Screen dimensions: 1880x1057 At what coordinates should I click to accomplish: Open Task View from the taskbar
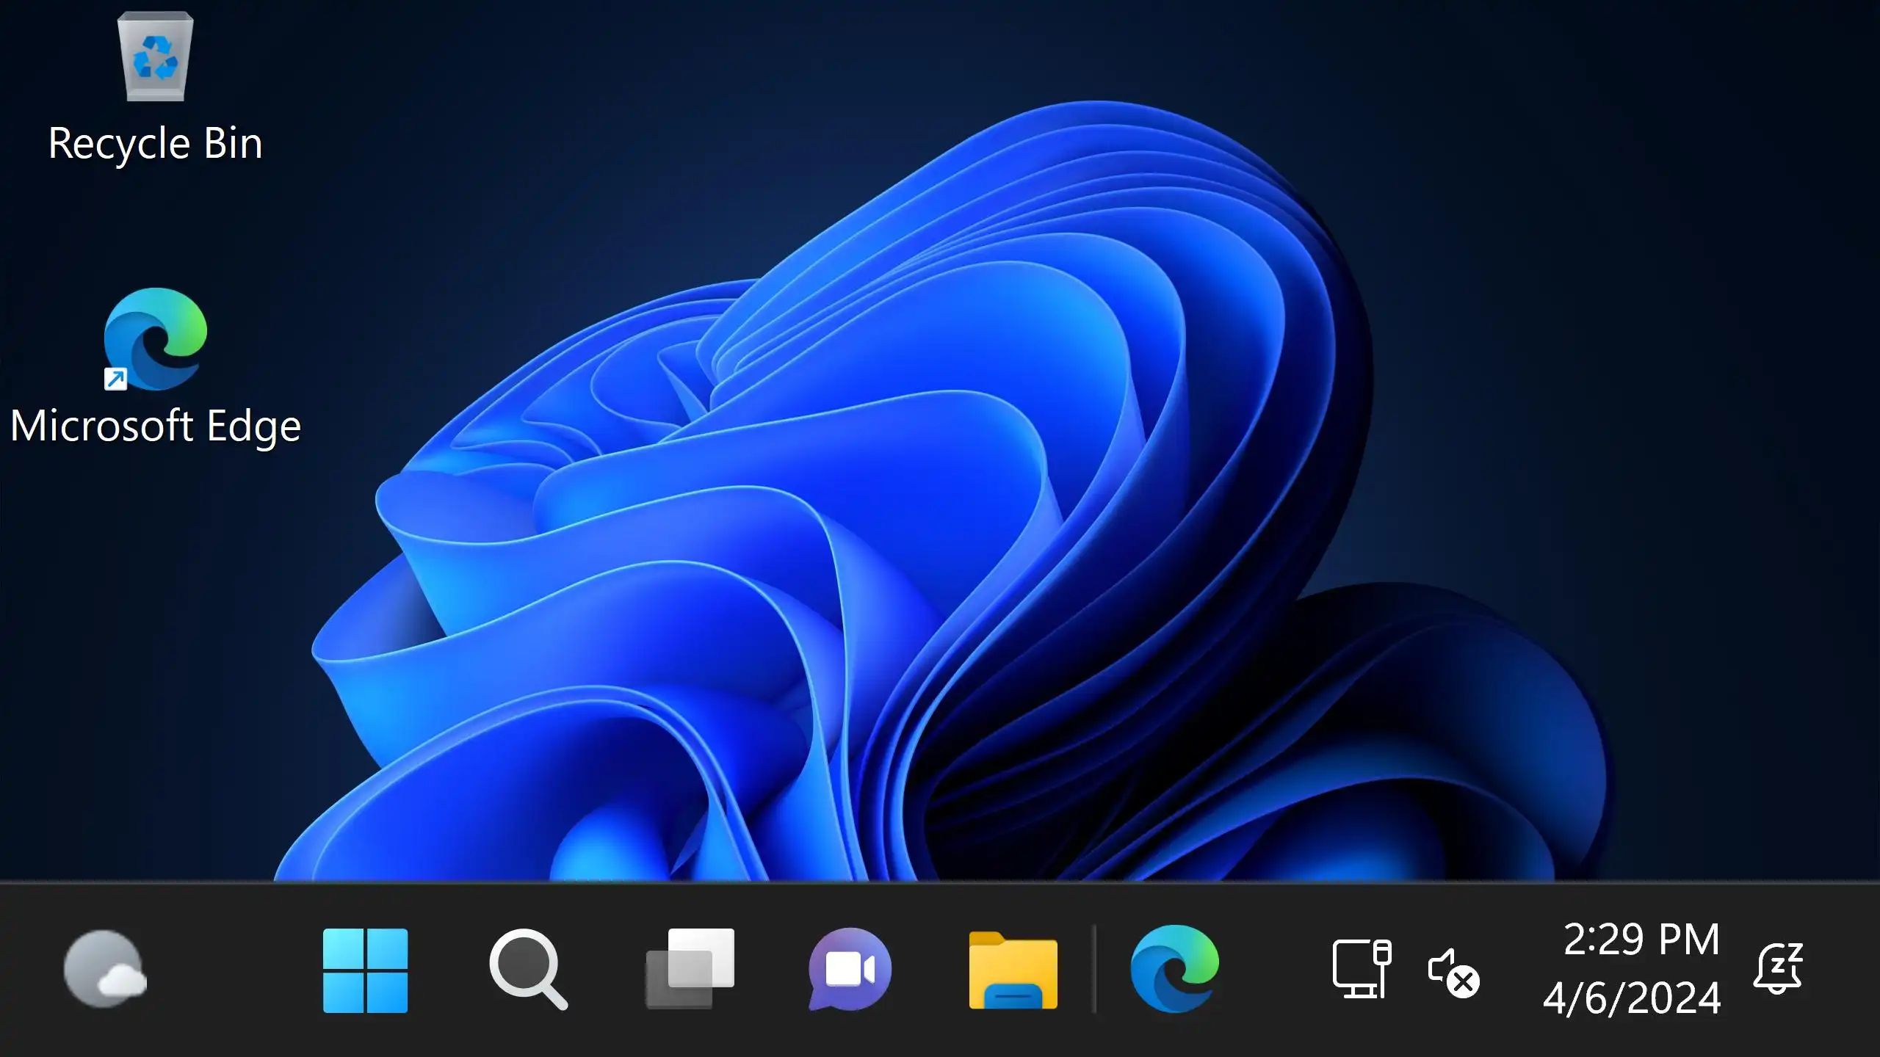tap(690, 970)
